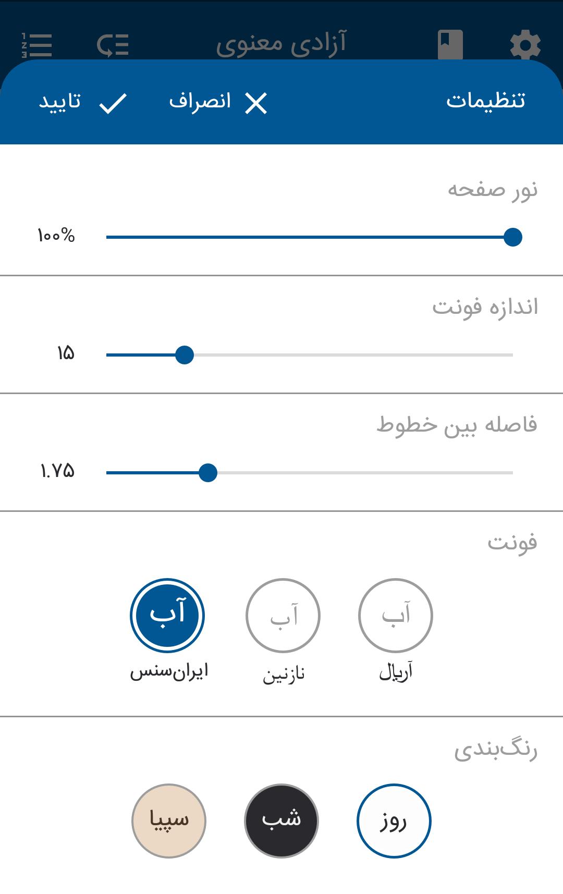Select the ایران‌سنس font option
Screen dimensions: 563x894
point(167,616)
